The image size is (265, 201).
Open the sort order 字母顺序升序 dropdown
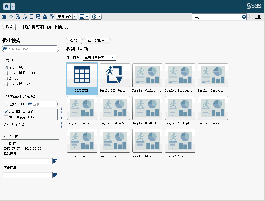pos(113,58)
